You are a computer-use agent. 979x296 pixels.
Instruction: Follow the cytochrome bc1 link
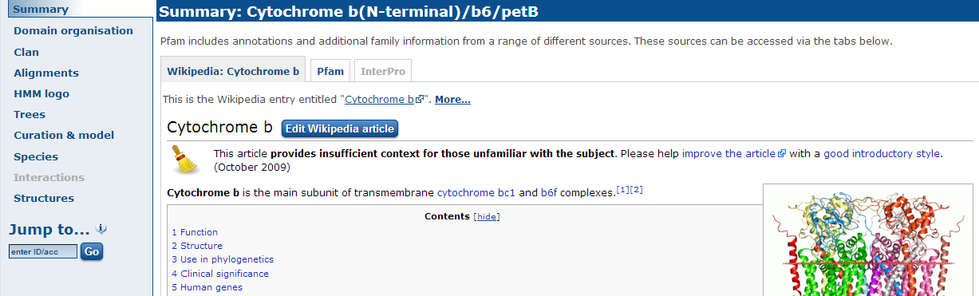coord(476,193)
